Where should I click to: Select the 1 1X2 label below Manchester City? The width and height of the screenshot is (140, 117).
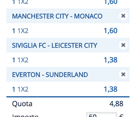coord(20,31)
